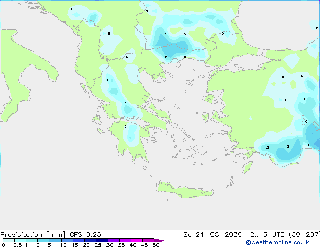
Task: Select the legend label '45'
Action: 144,245
